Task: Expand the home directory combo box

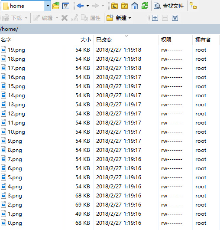Action: pos(48,6)
